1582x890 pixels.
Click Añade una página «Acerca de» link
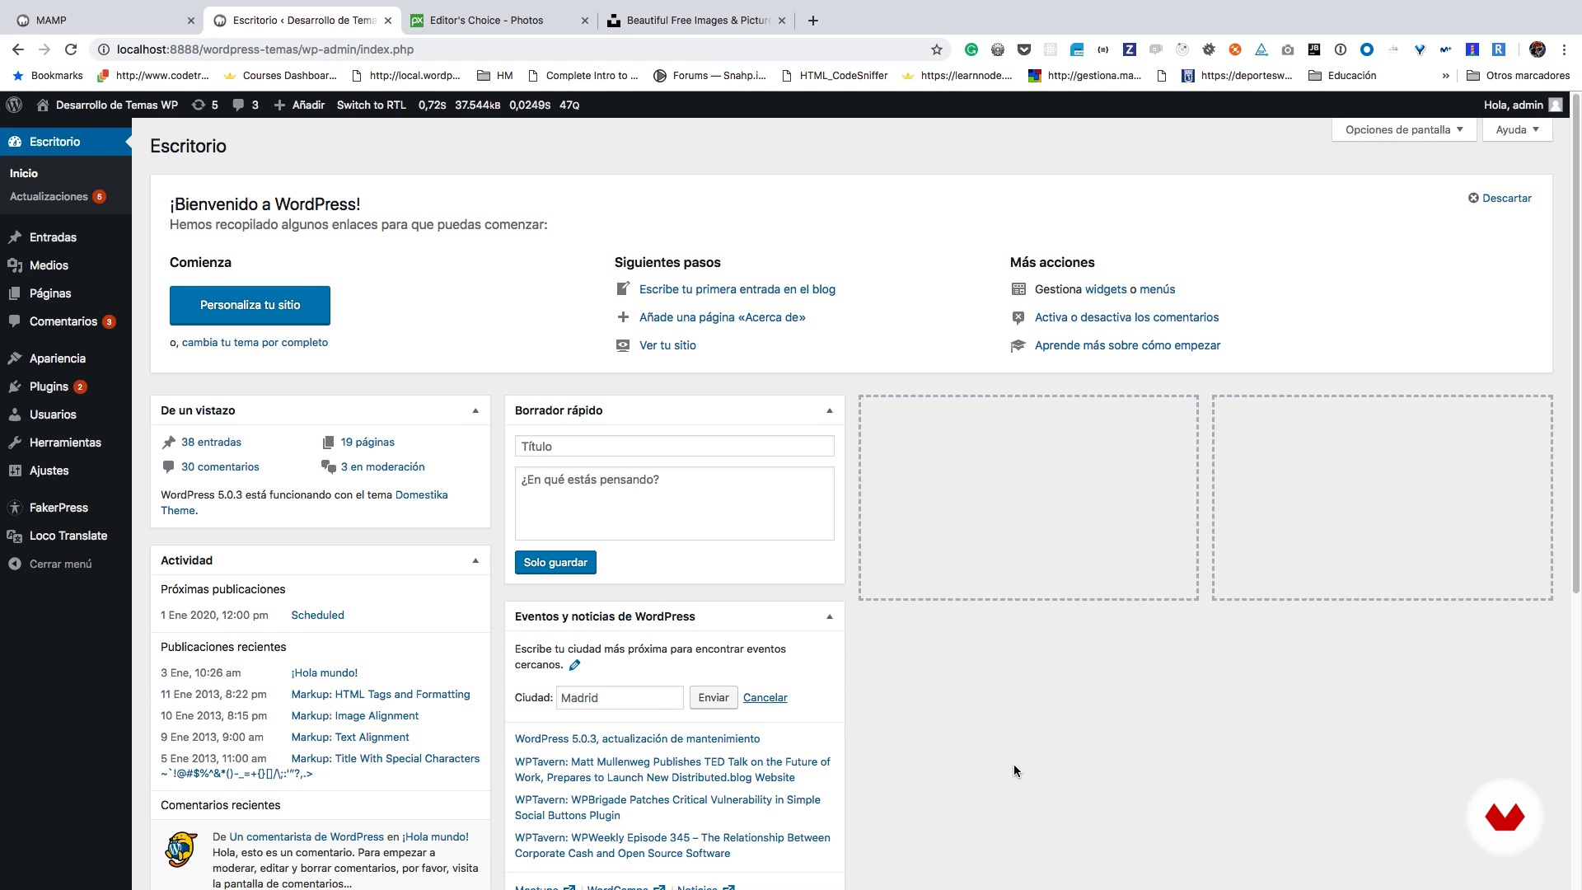pyautogui.click(x=723, y=317)
